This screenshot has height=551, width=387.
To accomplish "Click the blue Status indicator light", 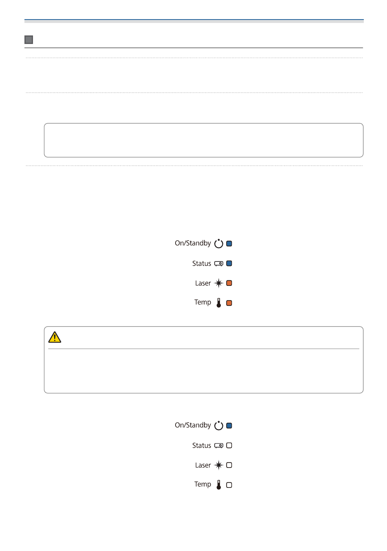I will pos(229,263).
